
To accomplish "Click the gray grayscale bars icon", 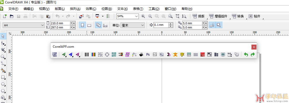I will (87, 54).
